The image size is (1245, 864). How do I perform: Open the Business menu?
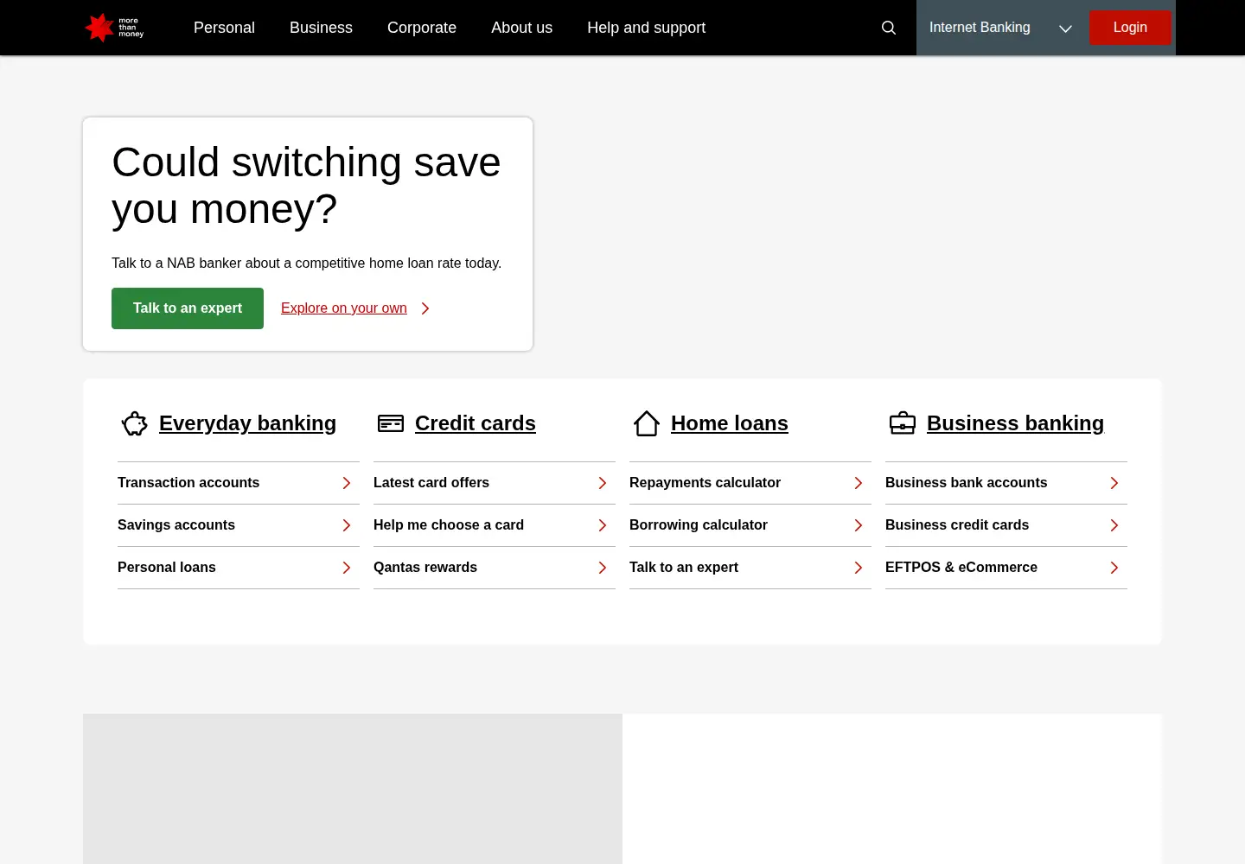pyautogui.click(x=321, y=28)
